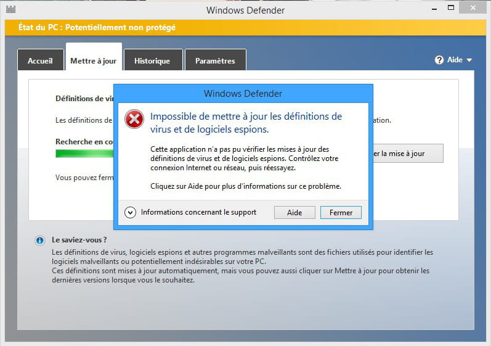This screenshot has height=346, width=491.
Task: Switch to the Accueil tab
Action: pyautogui.click(x=41, y=60)
